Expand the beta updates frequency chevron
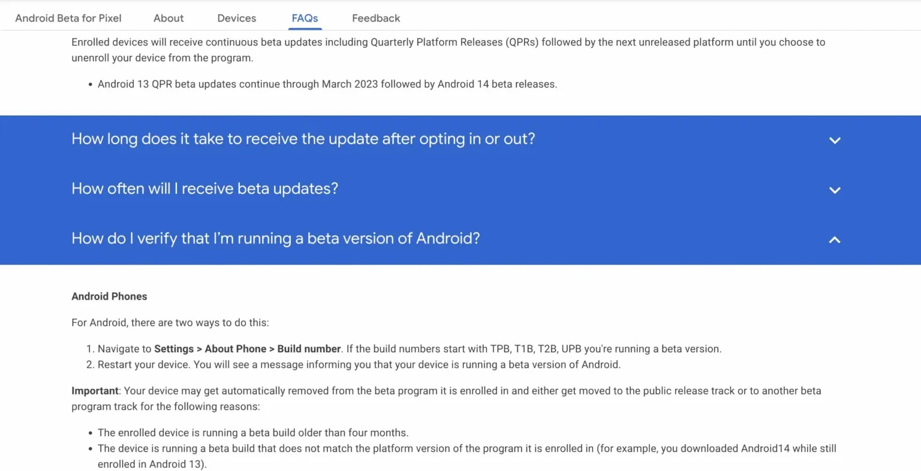Viewport: 921px width, 471px height. 835,190
